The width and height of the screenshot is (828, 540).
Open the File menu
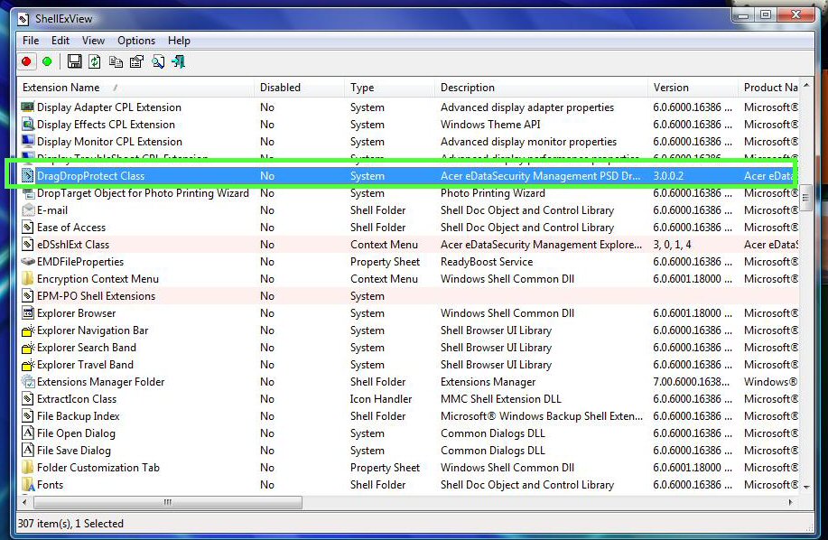(x=31, y=41)
